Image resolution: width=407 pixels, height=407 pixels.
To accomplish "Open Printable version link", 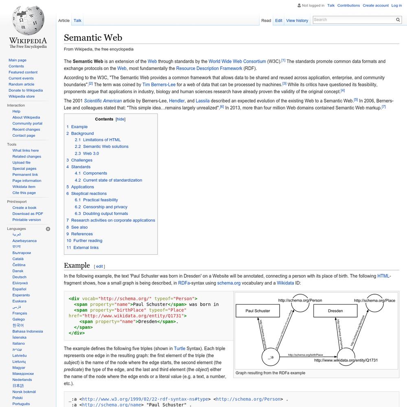I will [26, 220].
